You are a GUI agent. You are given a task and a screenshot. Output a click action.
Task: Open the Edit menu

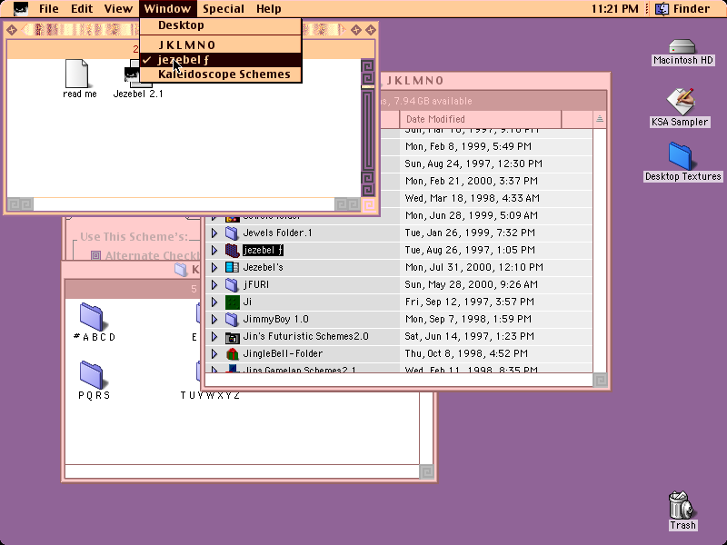pyautogui.click(x=82, y=8)
